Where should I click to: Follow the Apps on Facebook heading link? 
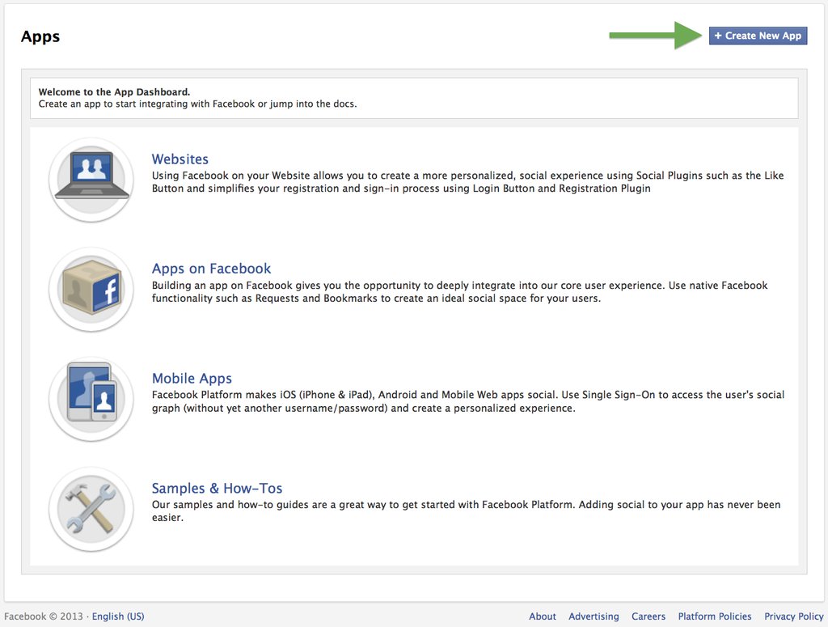pyautogui.click(x=211, y=269)
